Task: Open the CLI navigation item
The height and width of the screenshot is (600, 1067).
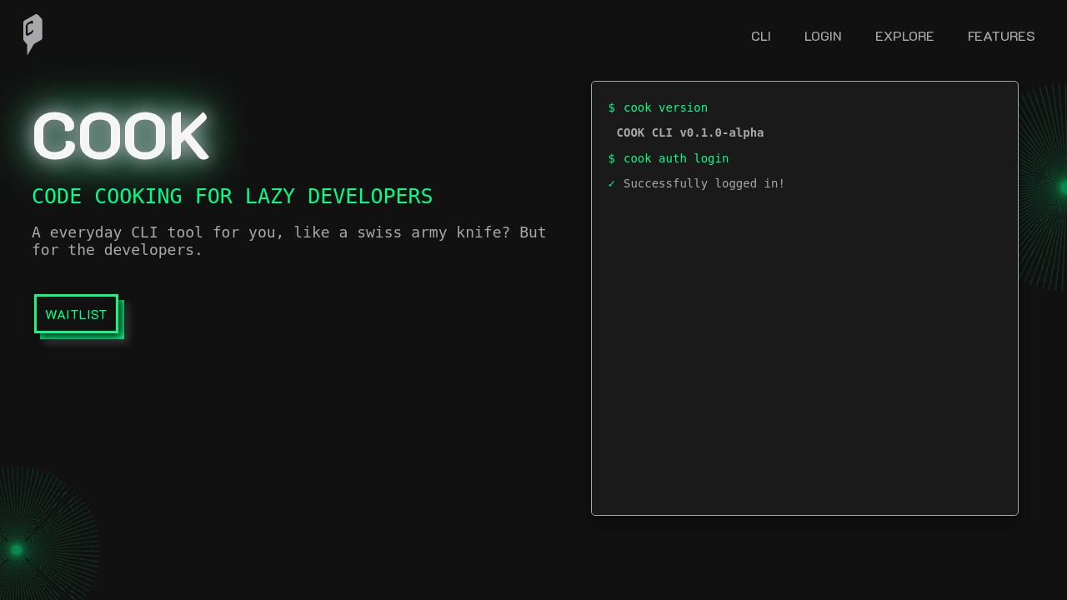Action: (x=761, y=36)
